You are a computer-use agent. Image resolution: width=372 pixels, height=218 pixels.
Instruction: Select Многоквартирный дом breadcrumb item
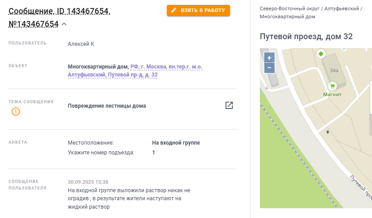287,16
